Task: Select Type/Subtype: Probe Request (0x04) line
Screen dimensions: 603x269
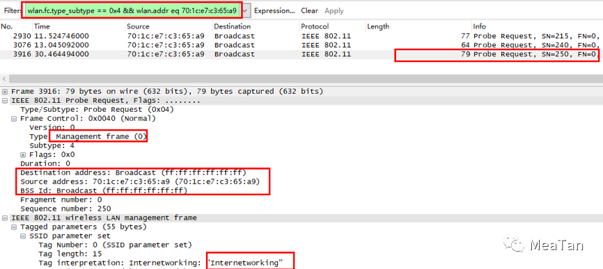Action: [97, 109]
